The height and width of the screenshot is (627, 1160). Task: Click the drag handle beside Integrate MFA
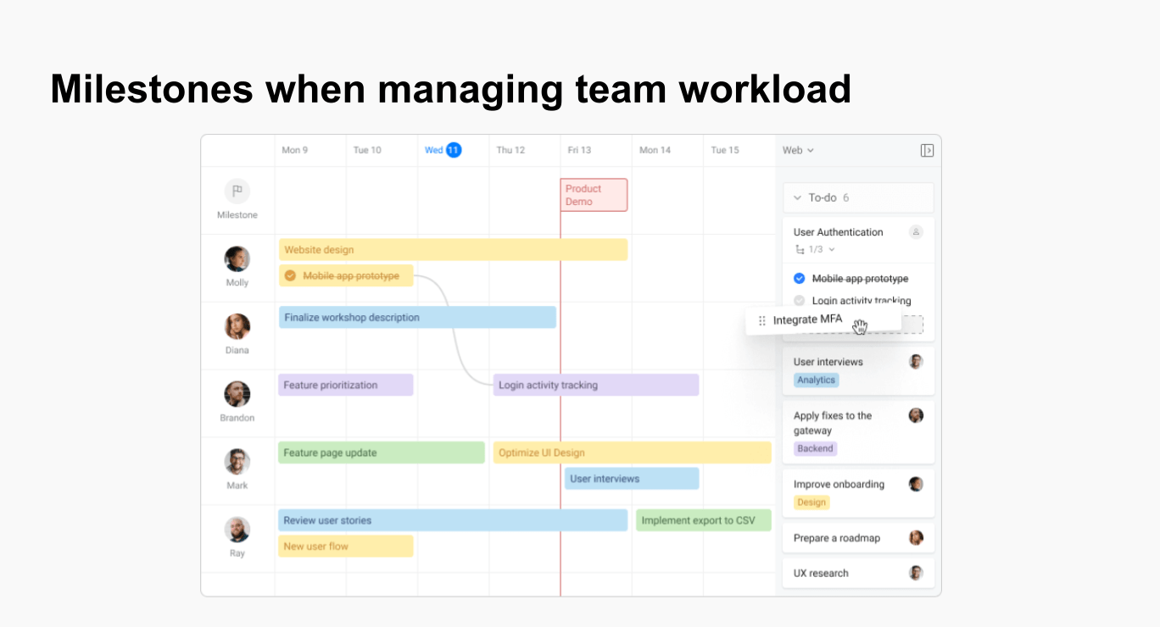(x=761, y=320)
